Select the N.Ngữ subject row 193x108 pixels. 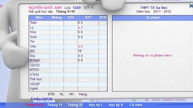tap(68, 61)
